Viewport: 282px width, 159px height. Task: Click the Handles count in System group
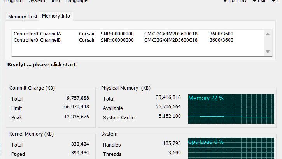click(172, 143)
